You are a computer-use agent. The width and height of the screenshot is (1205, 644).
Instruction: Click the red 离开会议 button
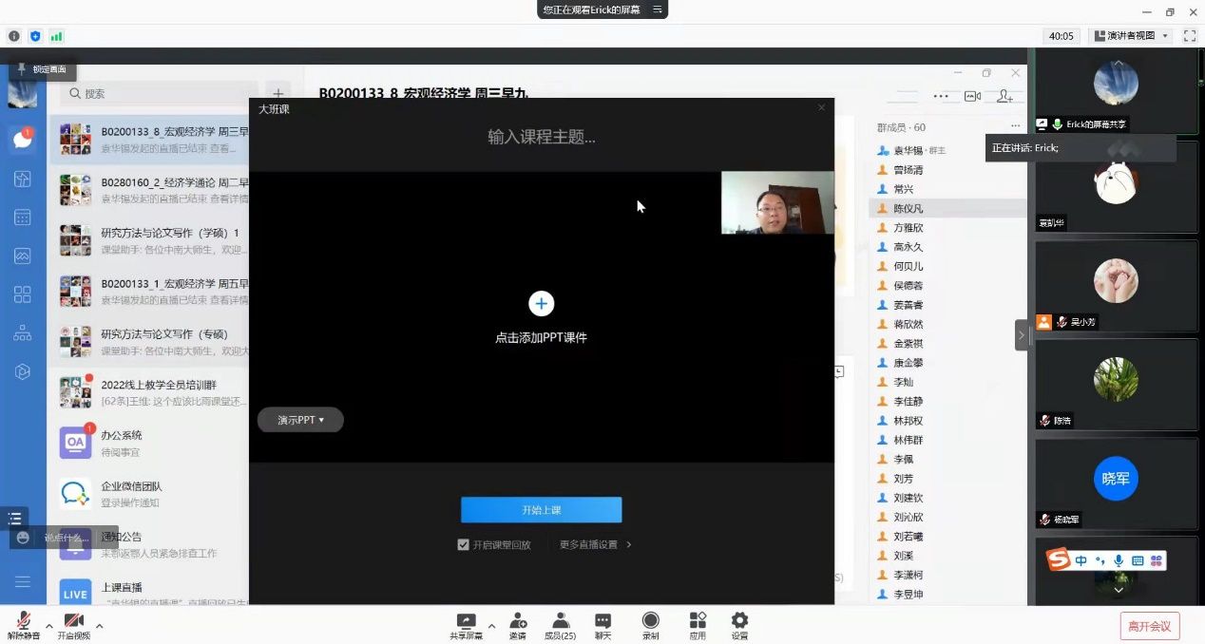1149,626
